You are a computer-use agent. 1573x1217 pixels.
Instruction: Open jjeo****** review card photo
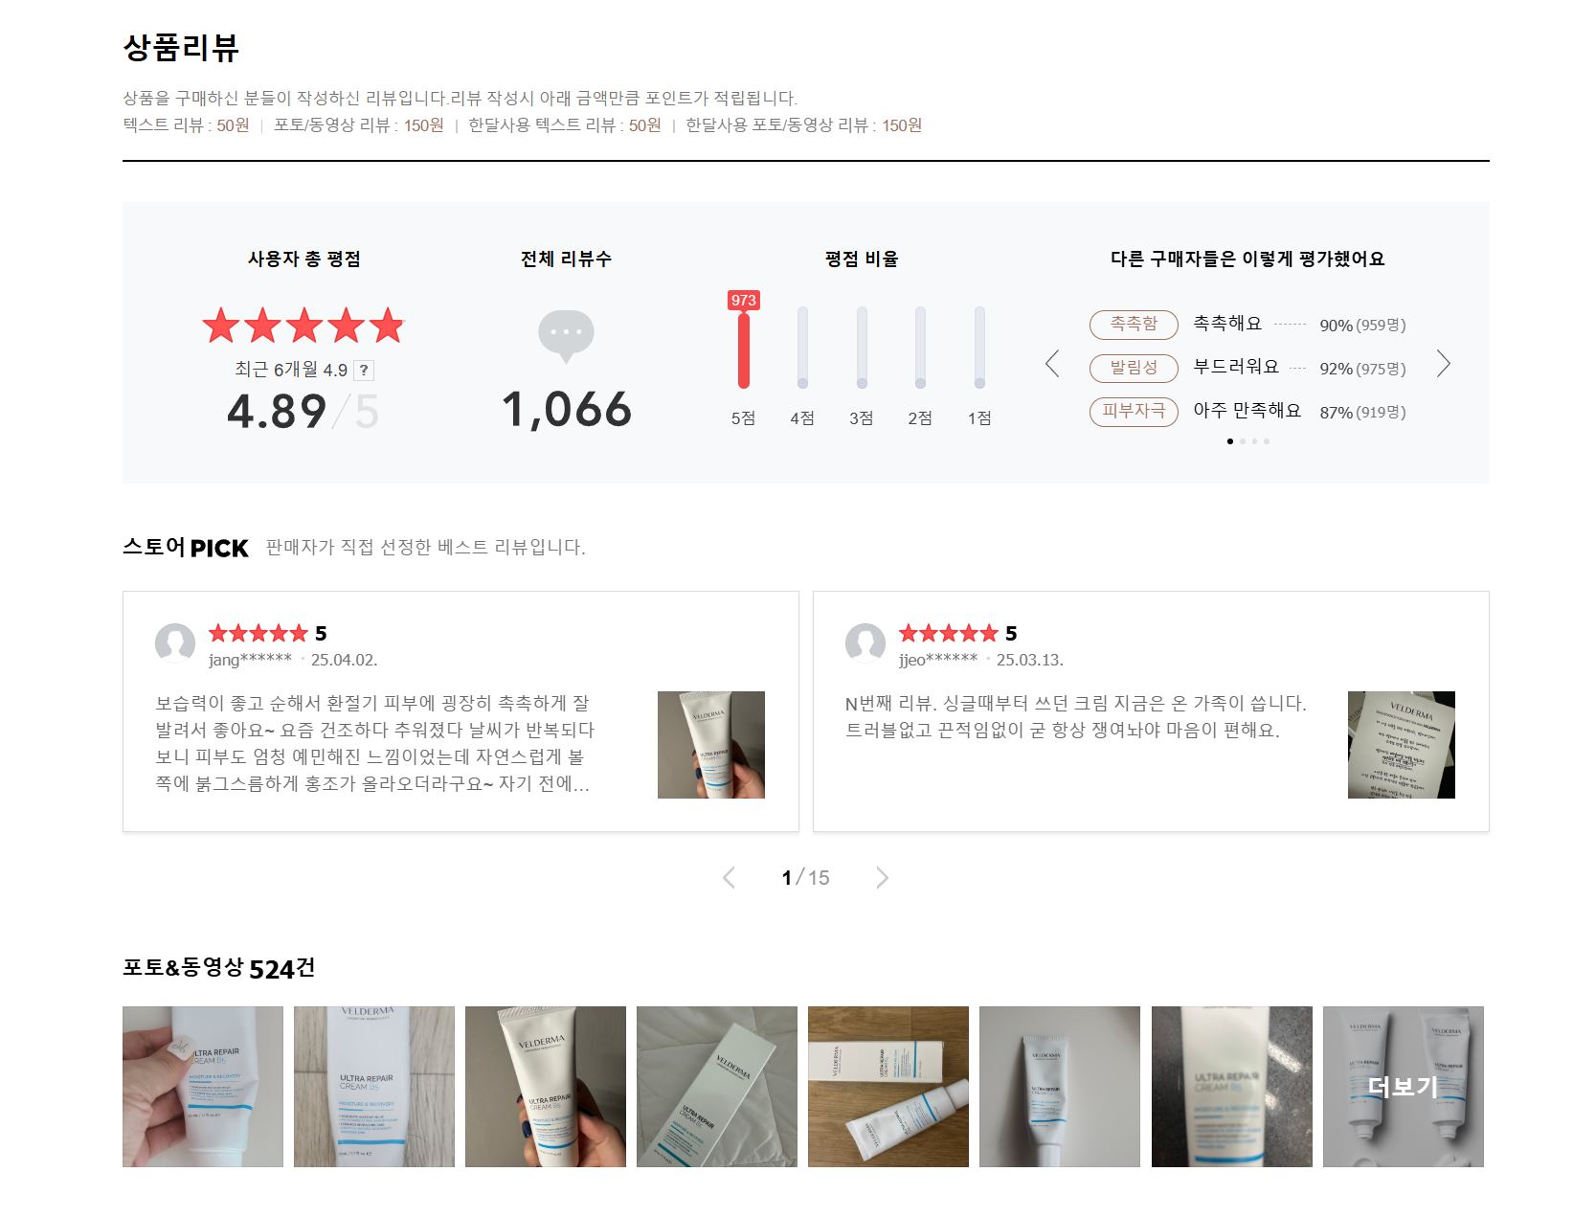pyautogui.click(x=1402, y=745)
